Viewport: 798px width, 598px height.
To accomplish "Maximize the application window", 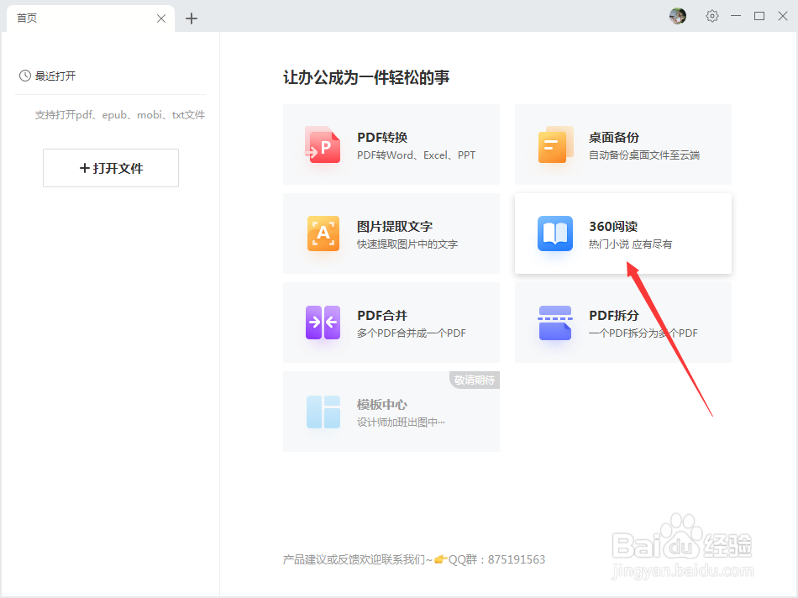I will click(759, 16).
